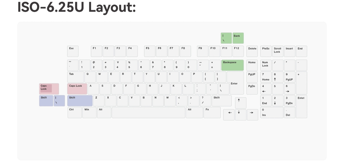Select the small green Back key
Screen dimensions: 343x163
point(238,38)
